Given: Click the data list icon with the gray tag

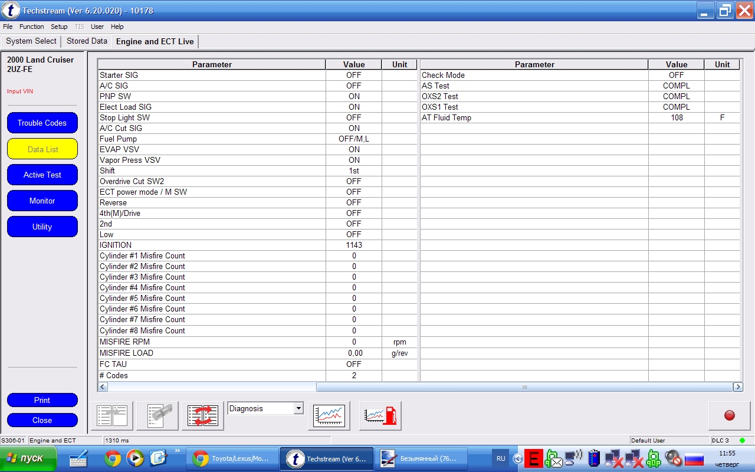Looking at the screenshot, I should pyautogui.click(x=157, y=416).
